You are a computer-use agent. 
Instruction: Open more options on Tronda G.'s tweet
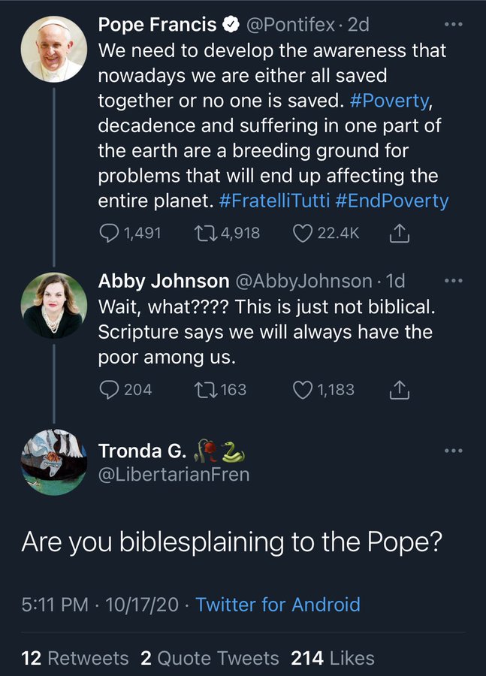(x=454, y=451)
